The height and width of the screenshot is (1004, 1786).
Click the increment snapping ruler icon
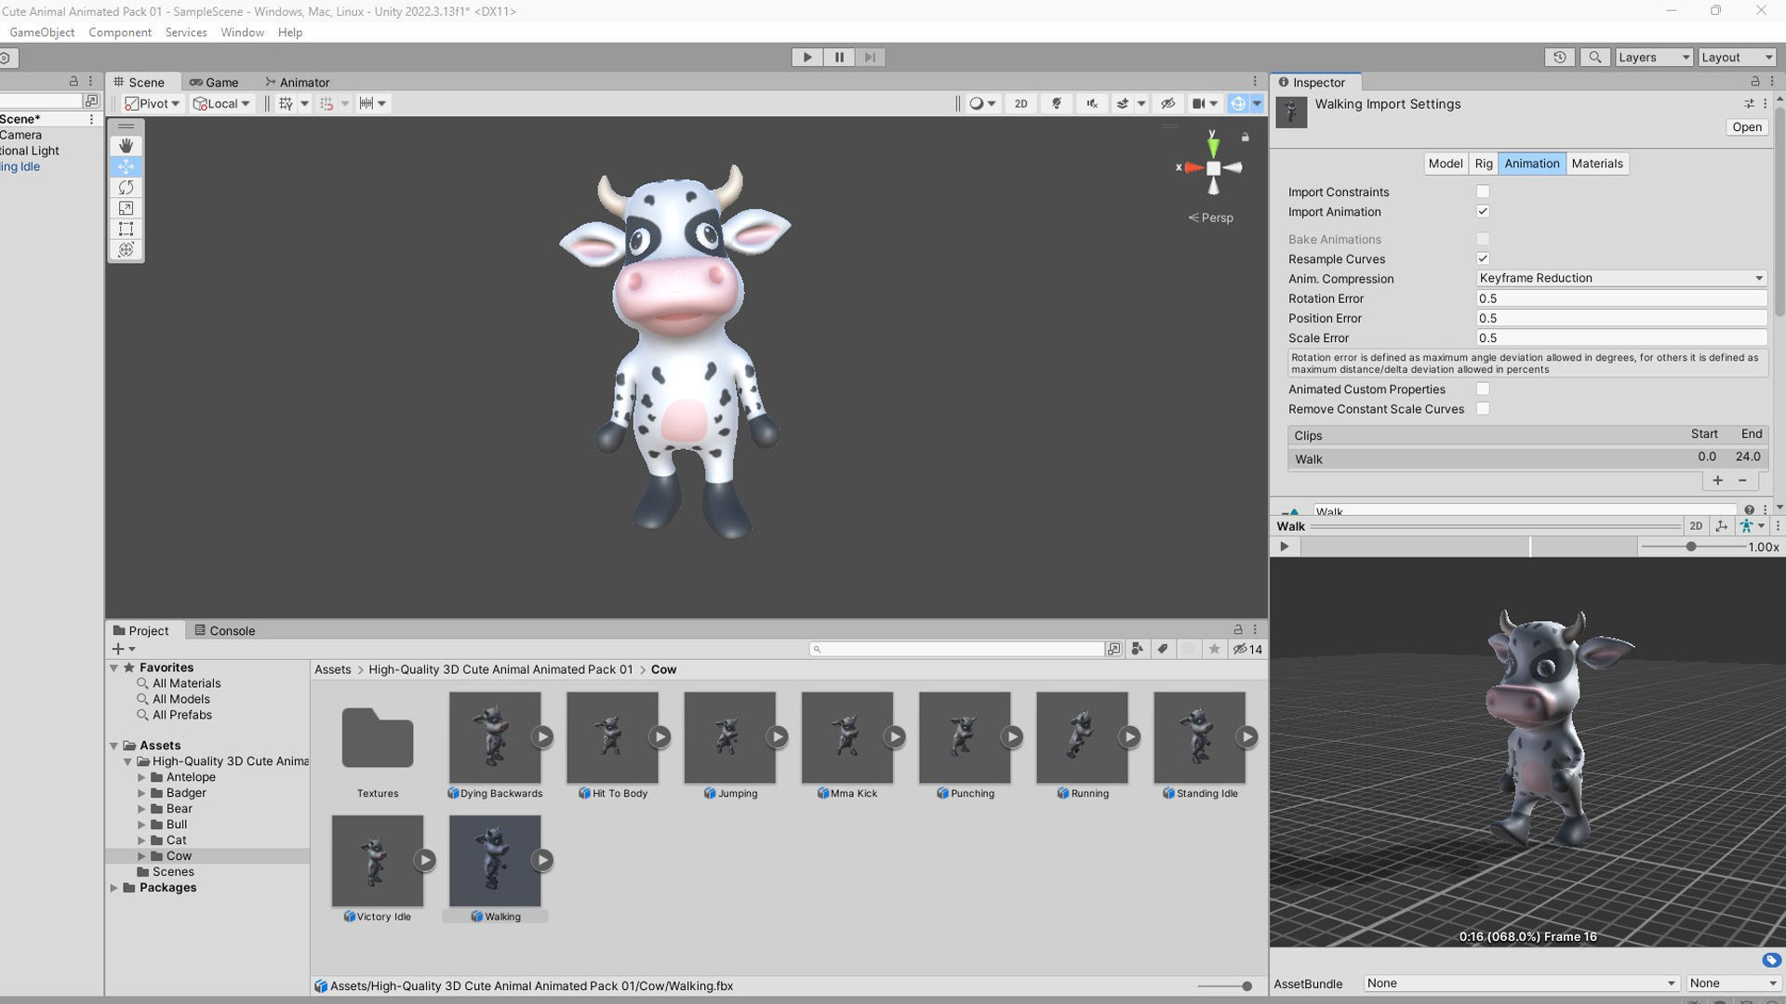366,103
